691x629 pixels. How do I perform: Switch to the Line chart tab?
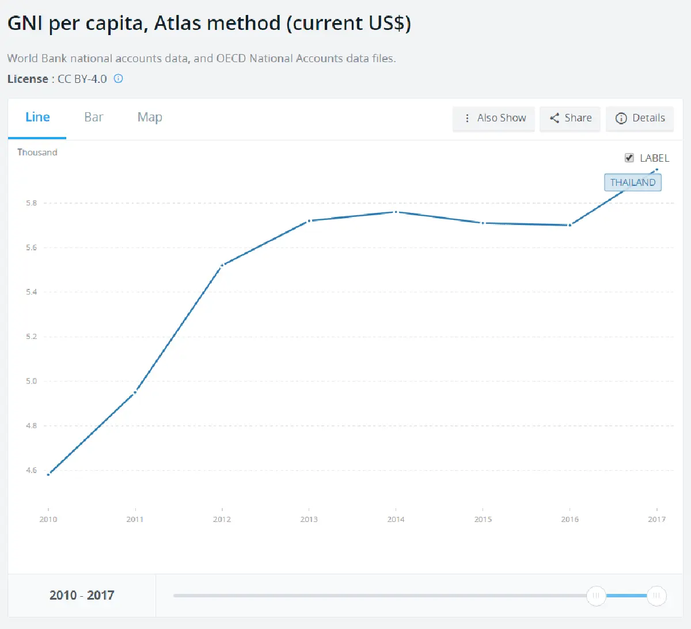(x=37, y=117)
